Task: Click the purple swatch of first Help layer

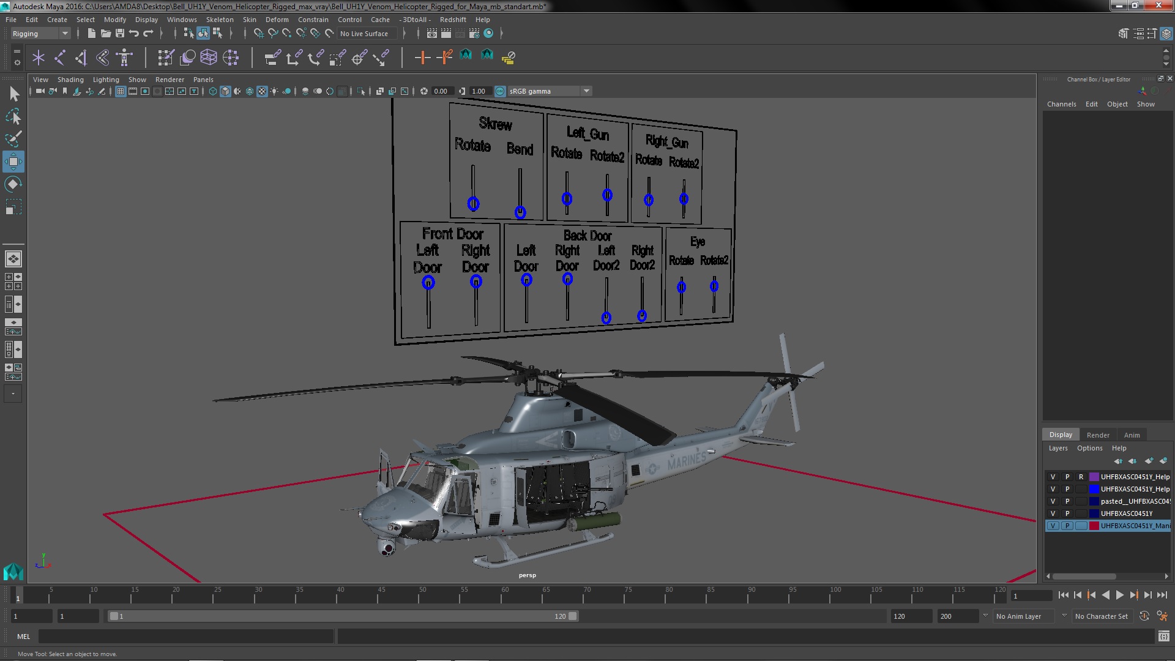Action: coord(1094,477)
